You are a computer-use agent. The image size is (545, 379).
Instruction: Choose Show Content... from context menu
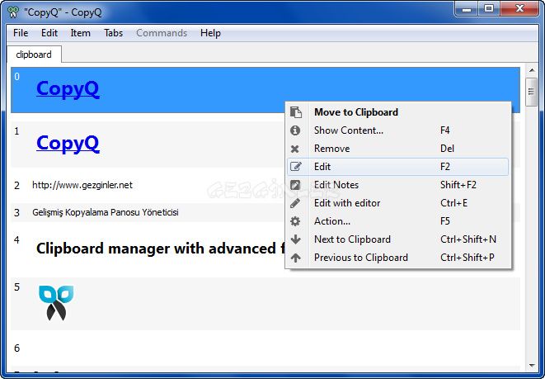click(397, 130)
